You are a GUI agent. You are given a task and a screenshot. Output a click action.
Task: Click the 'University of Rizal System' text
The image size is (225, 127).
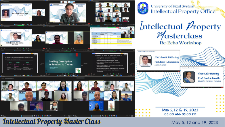pos(172,6)
